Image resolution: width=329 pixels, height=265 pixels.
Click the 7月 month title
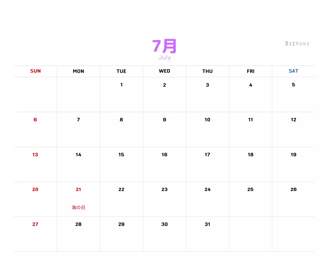(x=164, y=46)
